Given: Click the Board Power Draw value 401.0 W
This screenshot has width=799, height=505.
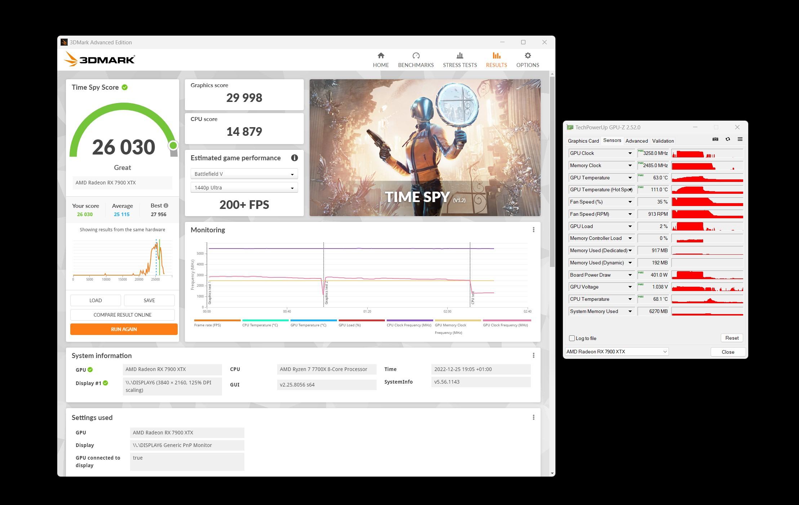Looking at the screenshot, I should tap(653, 275).
